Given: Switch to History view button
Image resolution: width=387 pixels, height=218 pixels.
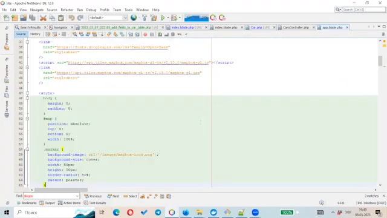Looking at the screenshot, I should coord(35,35).
